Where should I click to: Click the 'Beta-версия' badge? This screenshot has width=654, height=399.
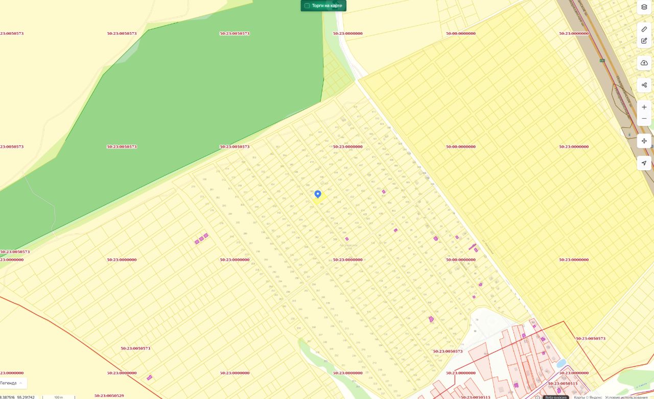coord(555,397)
